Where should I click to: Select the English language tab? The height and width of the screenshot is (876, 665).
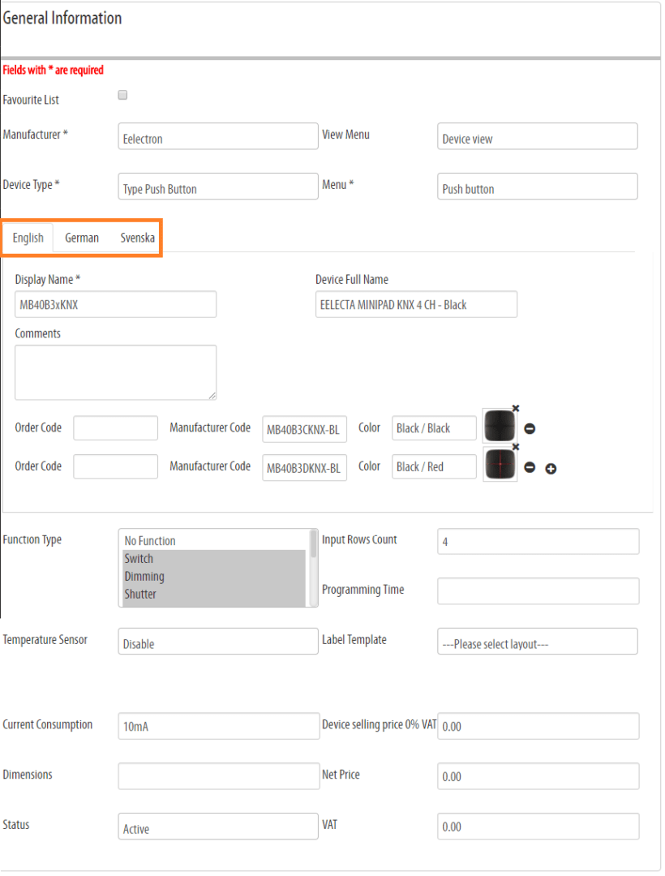click(x=28, y=238)
